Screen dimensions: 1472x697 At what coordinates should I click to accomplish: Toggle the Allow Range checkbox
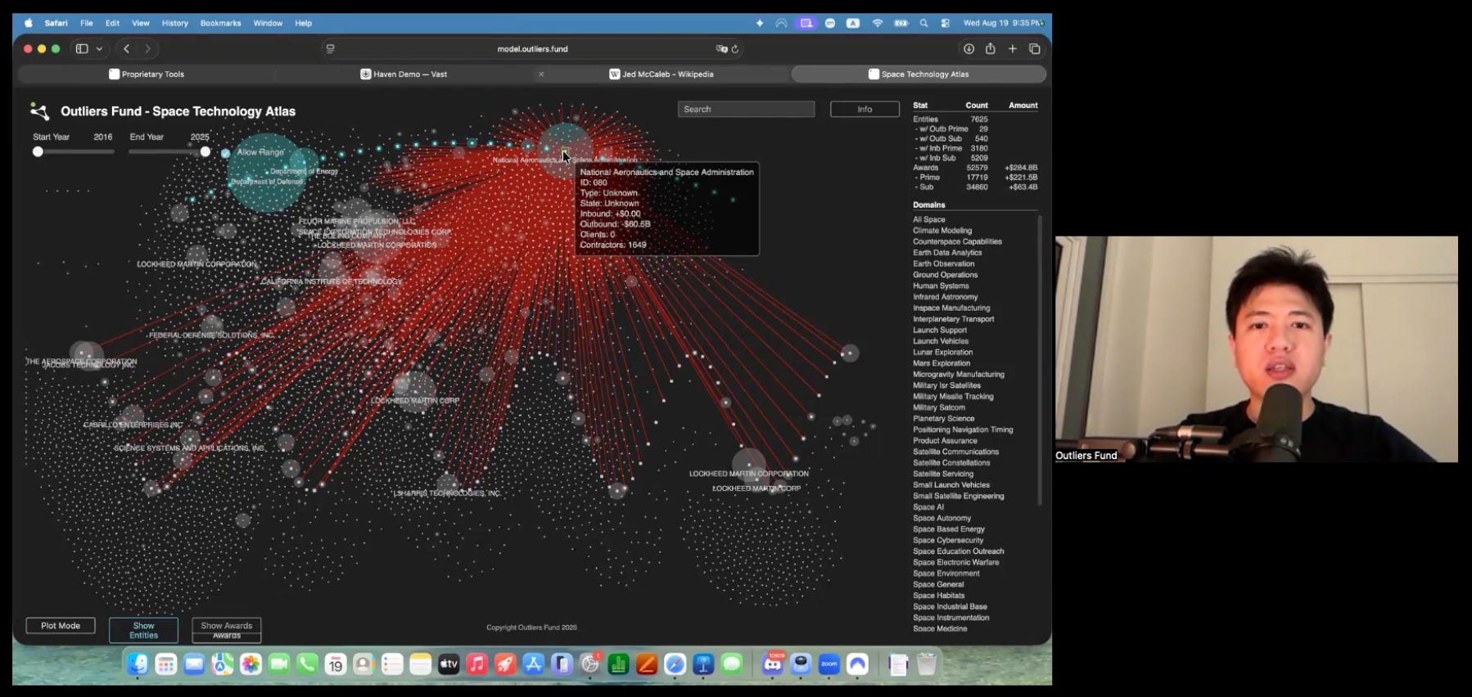click(x=225, y=153)
